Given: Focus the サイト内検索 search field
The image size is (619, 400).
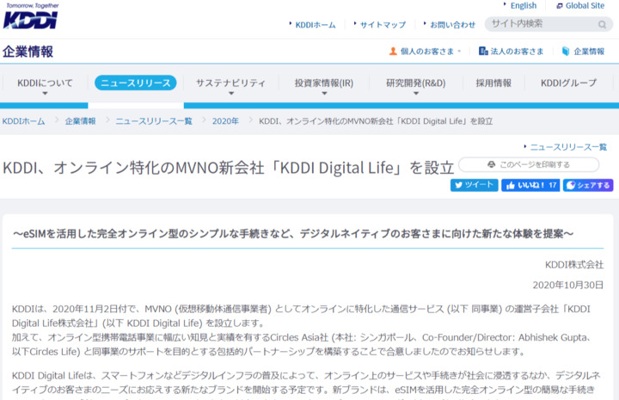Looking at the screenshot, I should coord(549,24).
